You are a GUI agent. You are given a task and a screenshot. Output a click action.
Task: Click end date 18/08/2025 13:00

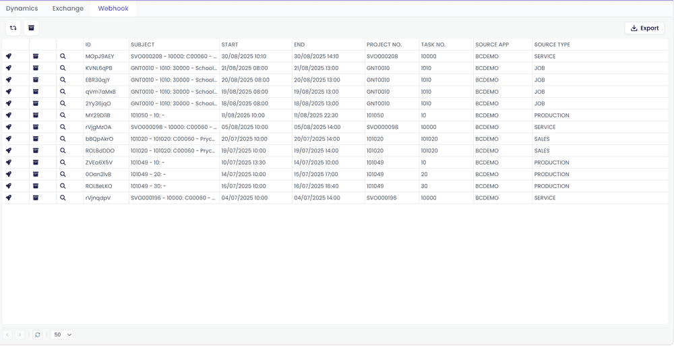(x=317, y=104)
